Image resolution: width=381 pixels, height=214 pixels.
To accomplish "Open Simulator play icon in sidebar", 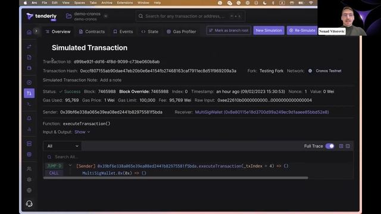I will click(x=29, y=83).
